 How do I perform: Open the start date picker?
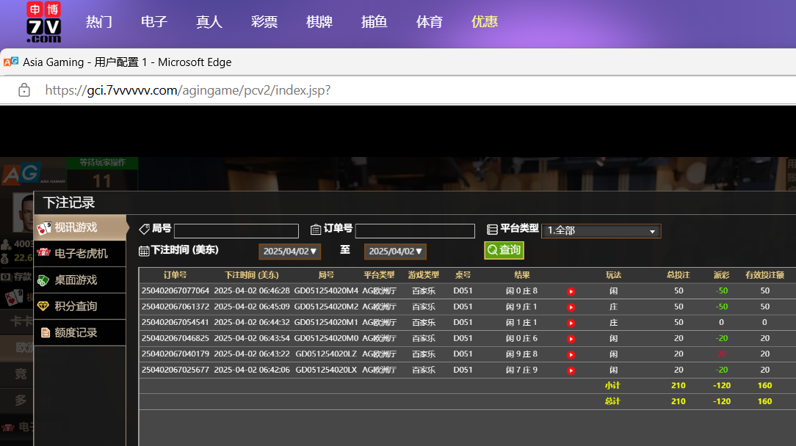[x=290, y=252]
